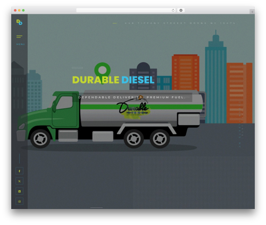
Task: Open a new browser tab with plus
Action: (252, 12)
